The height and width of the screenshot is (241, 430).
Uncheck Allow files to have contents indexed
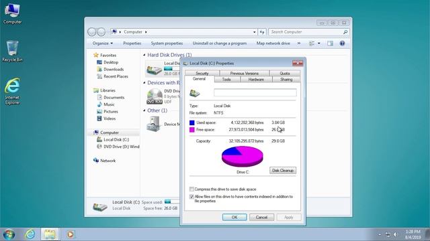point(191,197)
